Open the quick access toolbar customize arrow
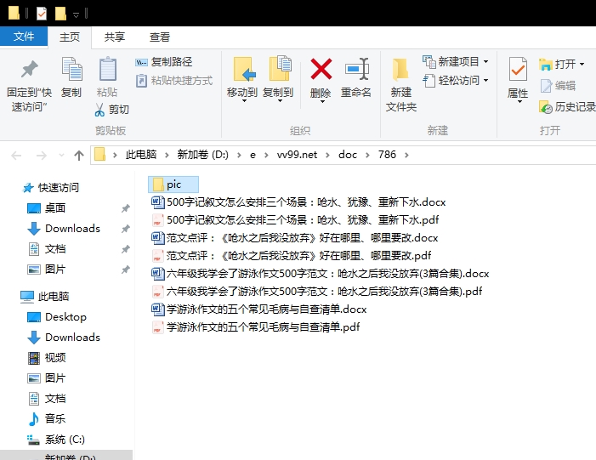 click(x=76, y=14)
